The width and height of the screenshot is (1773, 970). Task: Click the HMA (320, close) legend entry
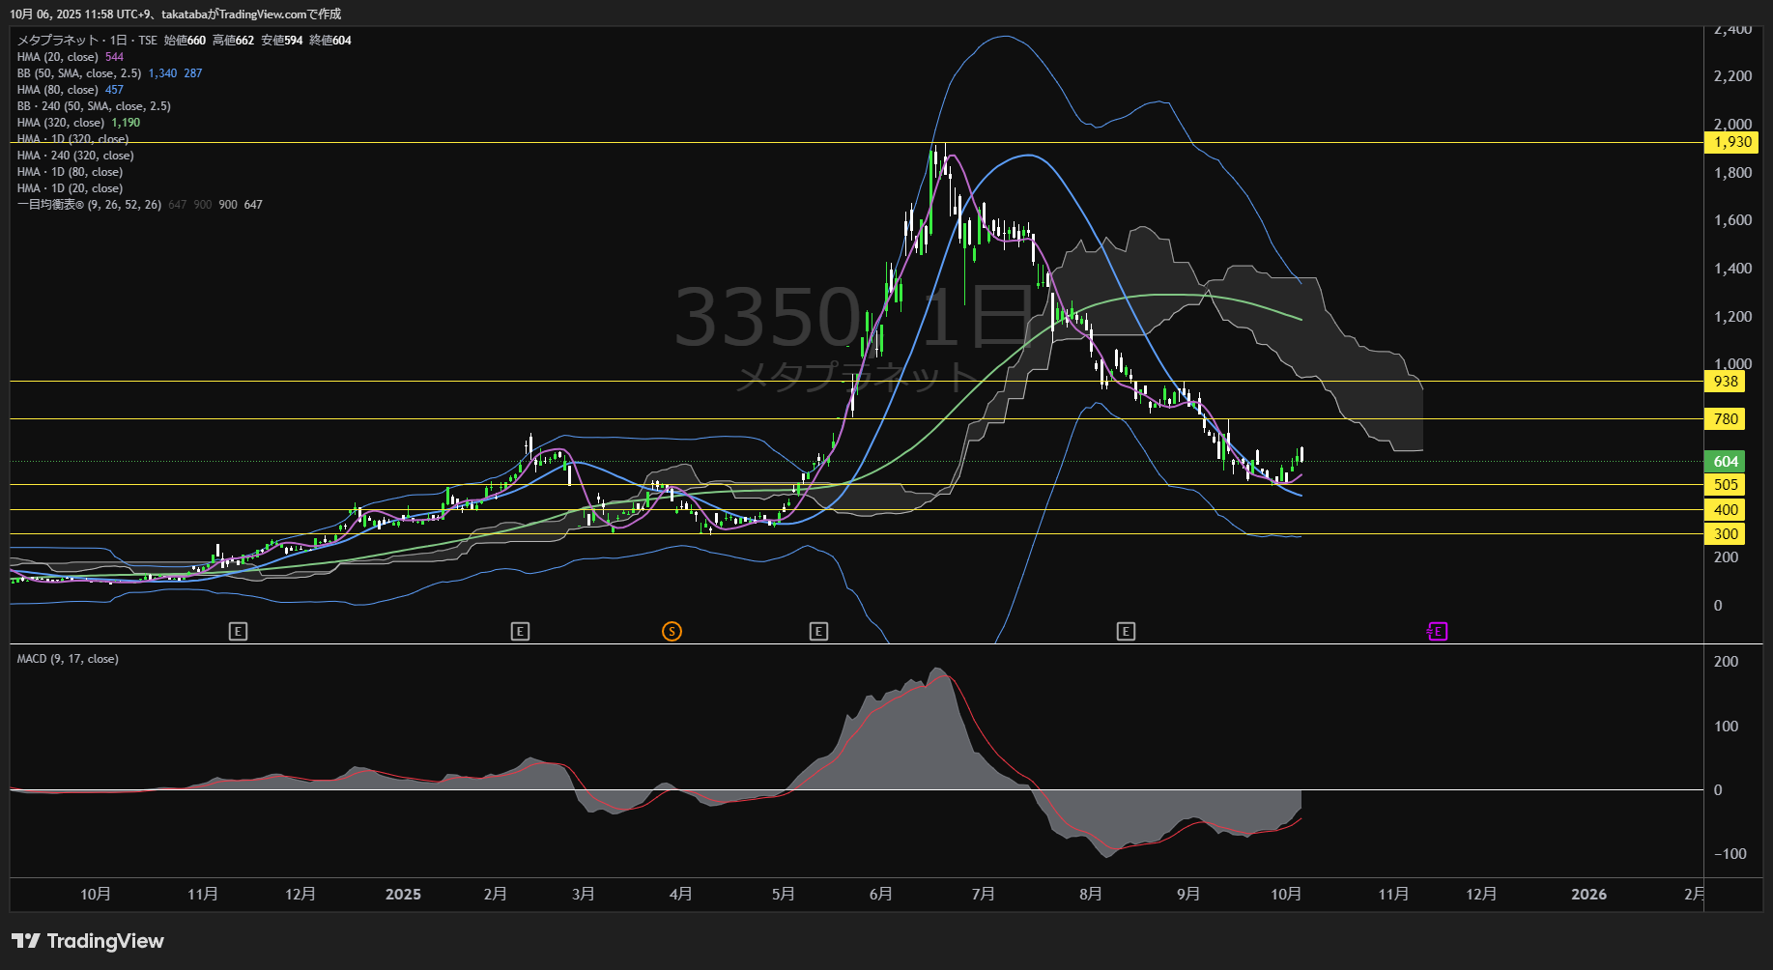(x=60, y=123)
